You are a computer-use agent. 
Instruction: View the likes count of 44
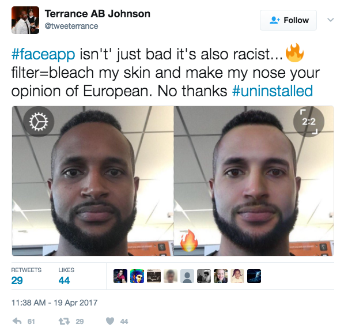click(x=64, y=281)
